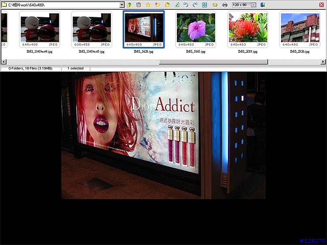Click the filename under the red flower
The image size is (327, 245).
point(248,52)
